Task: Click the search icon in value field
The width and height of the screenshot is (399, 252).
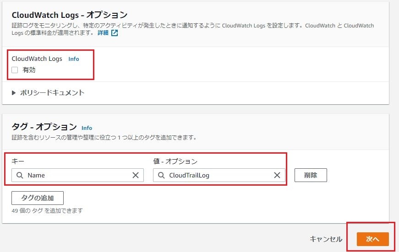Action: coord(161,175)
